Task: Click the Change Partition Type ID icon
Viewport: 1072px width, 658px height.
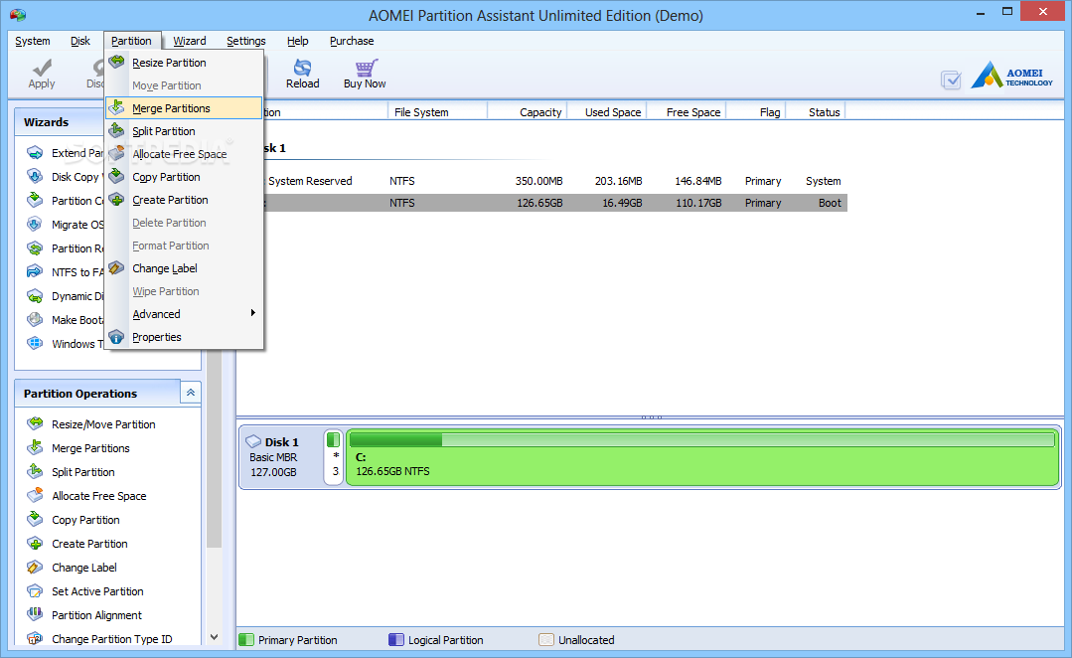Action: 35,638
